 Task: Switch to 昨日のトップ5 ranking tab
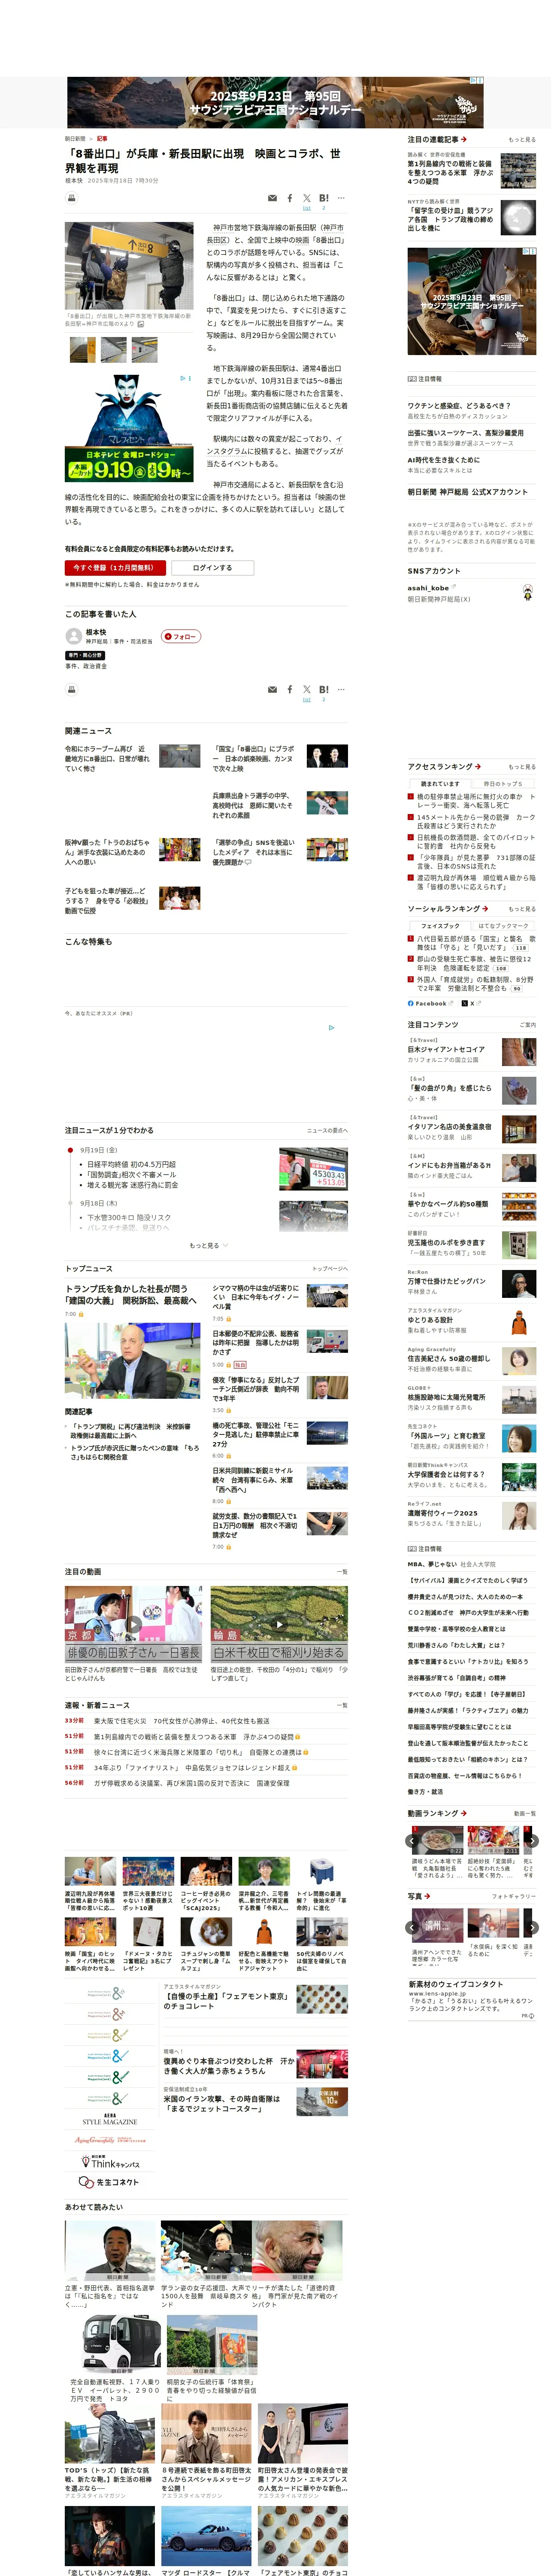coord(504,783)
